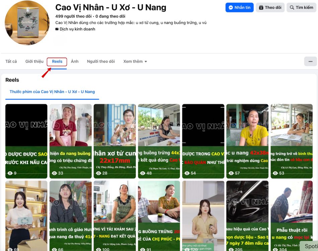Open the three-dots more options button
Image resolution: width=318 pixels, height=251 pixels.
click(310, 62)
